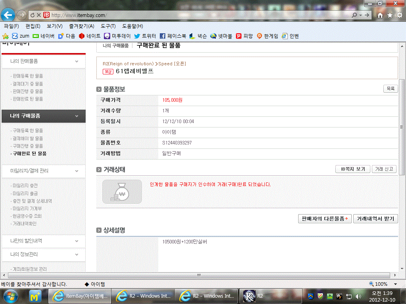Open the 도구(T) menu
Viewport: 406px width, 304px height.
click(x=108, y=26)
